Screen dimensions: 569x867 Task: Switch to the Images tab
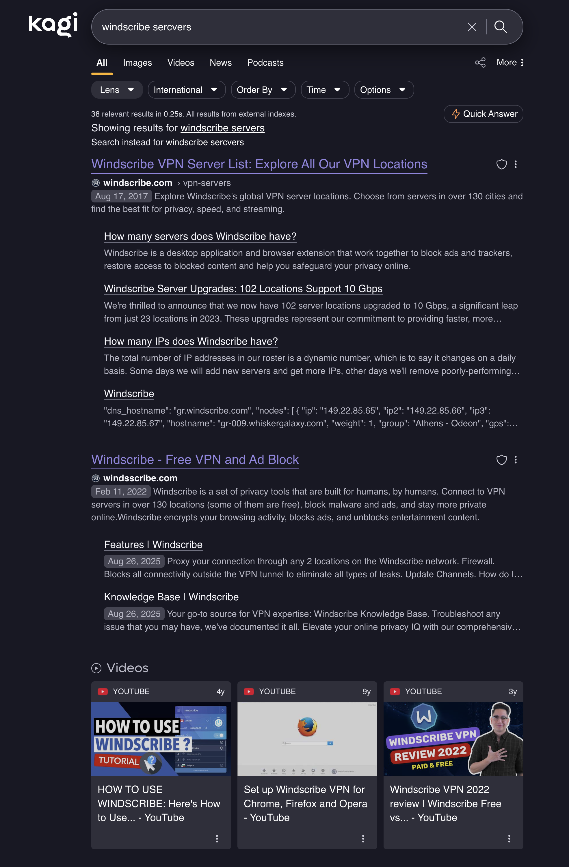click(x=137, y=63)
